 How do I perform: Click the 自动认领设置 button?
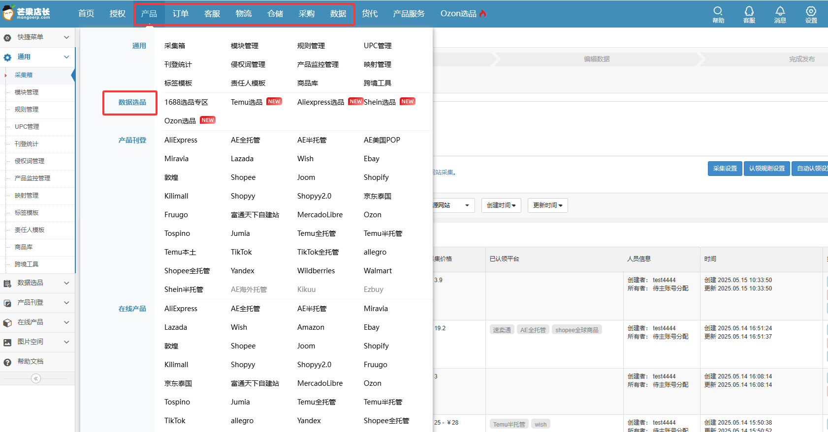pyautogui.click(x=810, y=169)
